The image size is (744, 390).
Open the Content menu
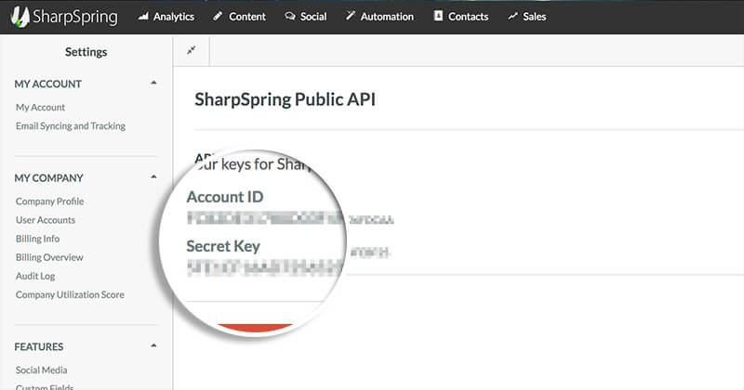pyautogui.click(x=240, y=17)
